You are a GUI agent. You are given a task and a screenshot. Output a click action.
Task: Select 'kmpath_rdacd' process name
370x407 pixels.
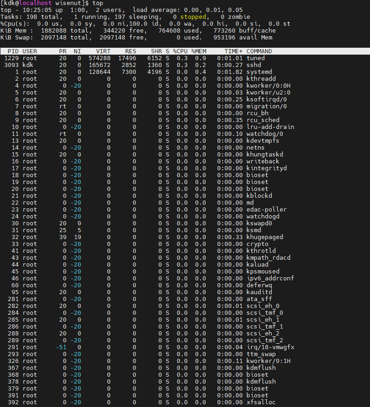pyautogui.click(x=269, y=257)
